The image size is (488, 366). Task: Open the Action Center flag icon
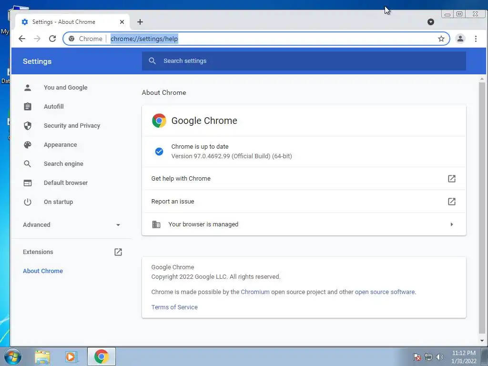pyautogui.click(x=417, y=357)
